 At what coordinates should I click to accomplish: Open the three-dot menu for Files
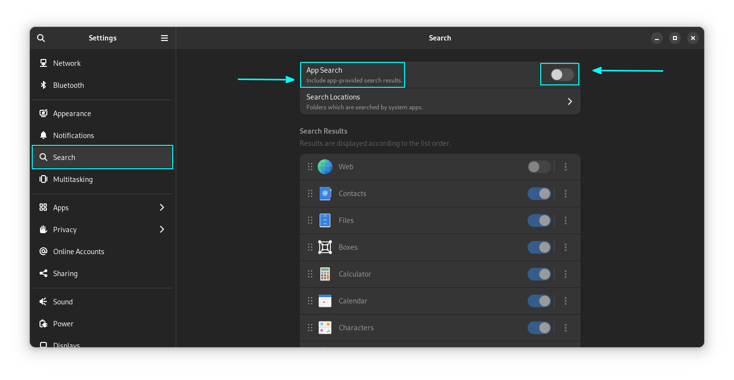tap(566, 220)
